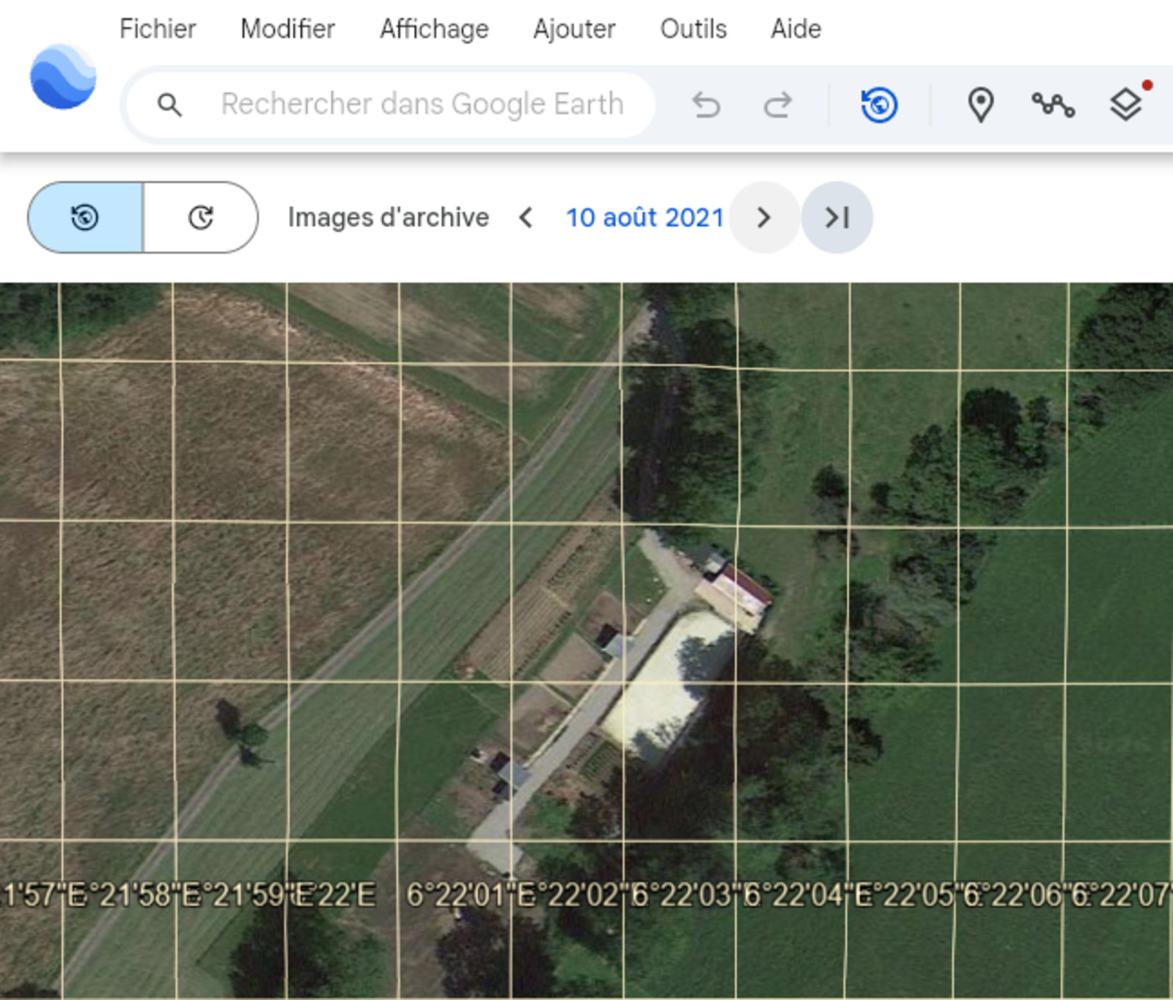Go to the previous archive image date
Screen dimensions: 1173x1000
(526, 218)
